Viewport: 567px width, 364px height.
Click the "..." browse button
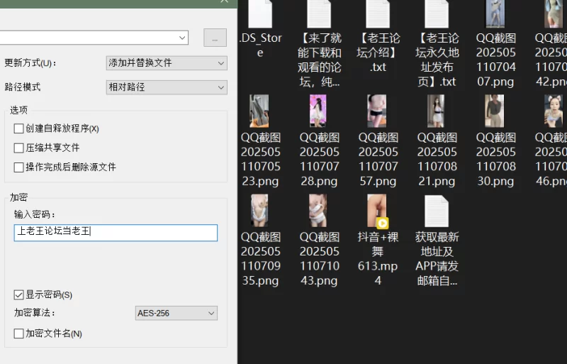215,38
